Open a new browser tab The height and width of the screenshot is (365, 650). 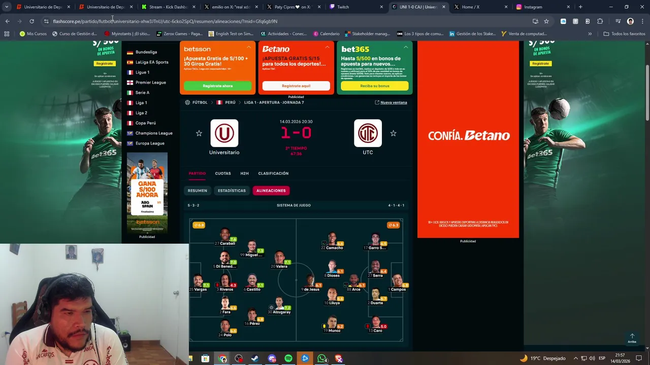pos(580,7)
